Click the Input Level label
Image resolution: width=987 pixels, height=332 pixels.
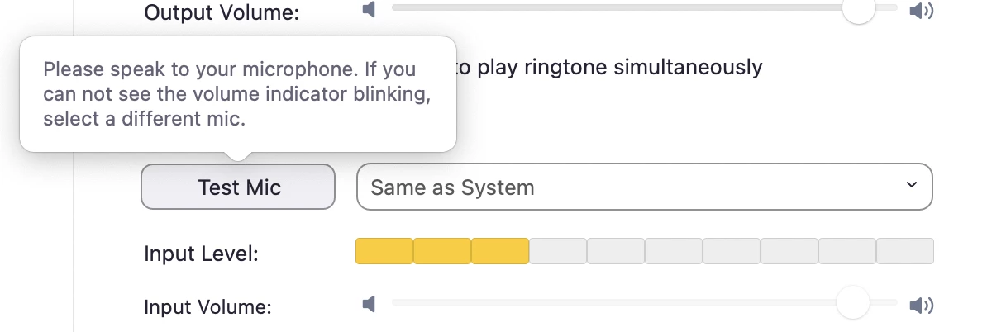[201, 254]
